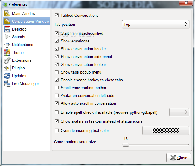Click the Main Window ruler icon
The height and width of the screenshot is (166, 195).
click(x=7, y=13)
